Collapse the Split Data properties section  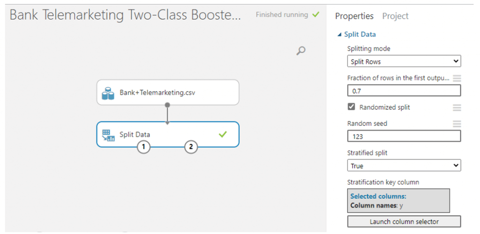(339, 35)
